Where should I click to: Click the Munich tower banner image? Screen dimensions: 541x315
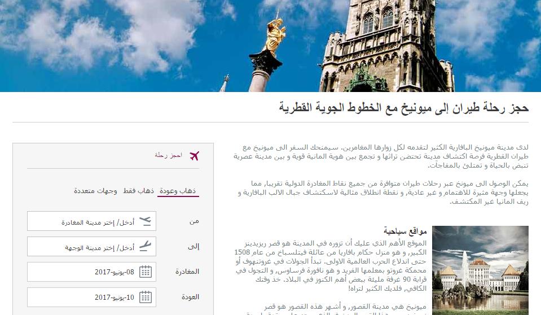[271, 46]
